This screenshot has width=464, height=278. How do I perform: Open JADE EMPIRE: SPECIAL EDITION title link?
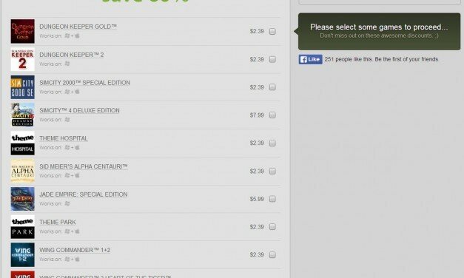tap(84, 194)
